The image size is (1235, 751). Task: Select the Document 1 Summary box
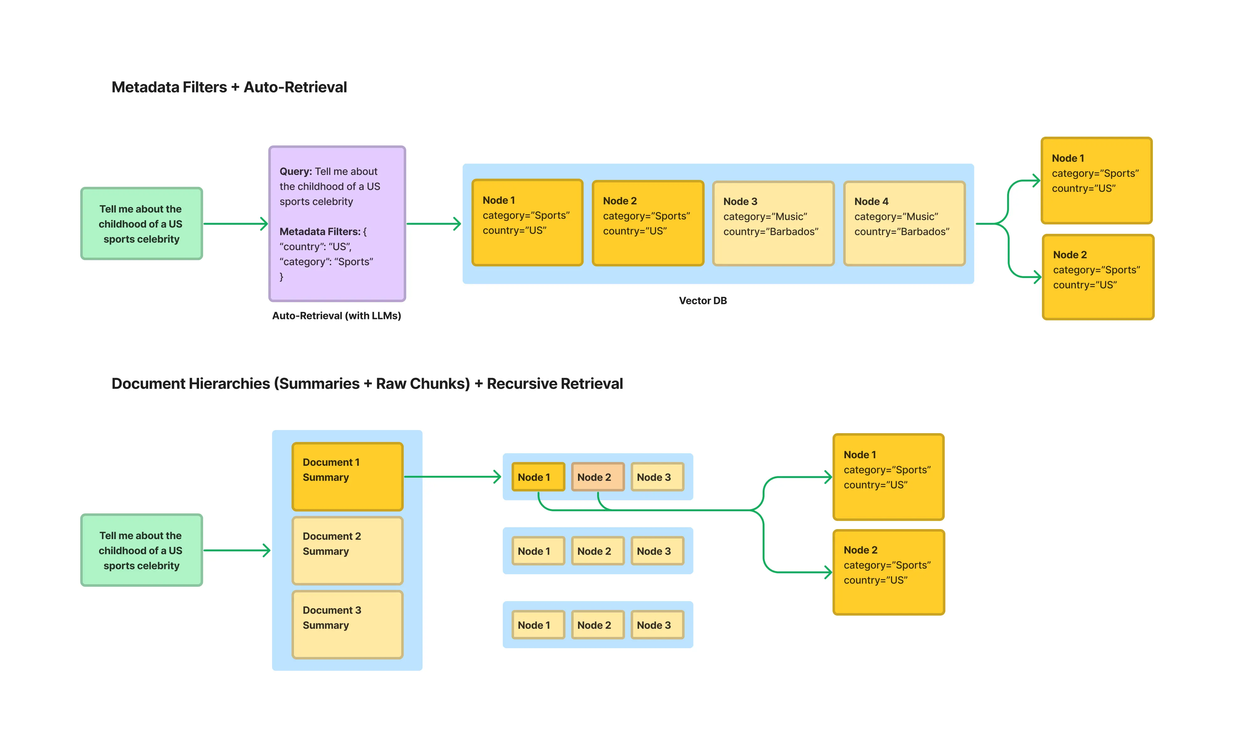pyautogui.click(x=347, y=476)
